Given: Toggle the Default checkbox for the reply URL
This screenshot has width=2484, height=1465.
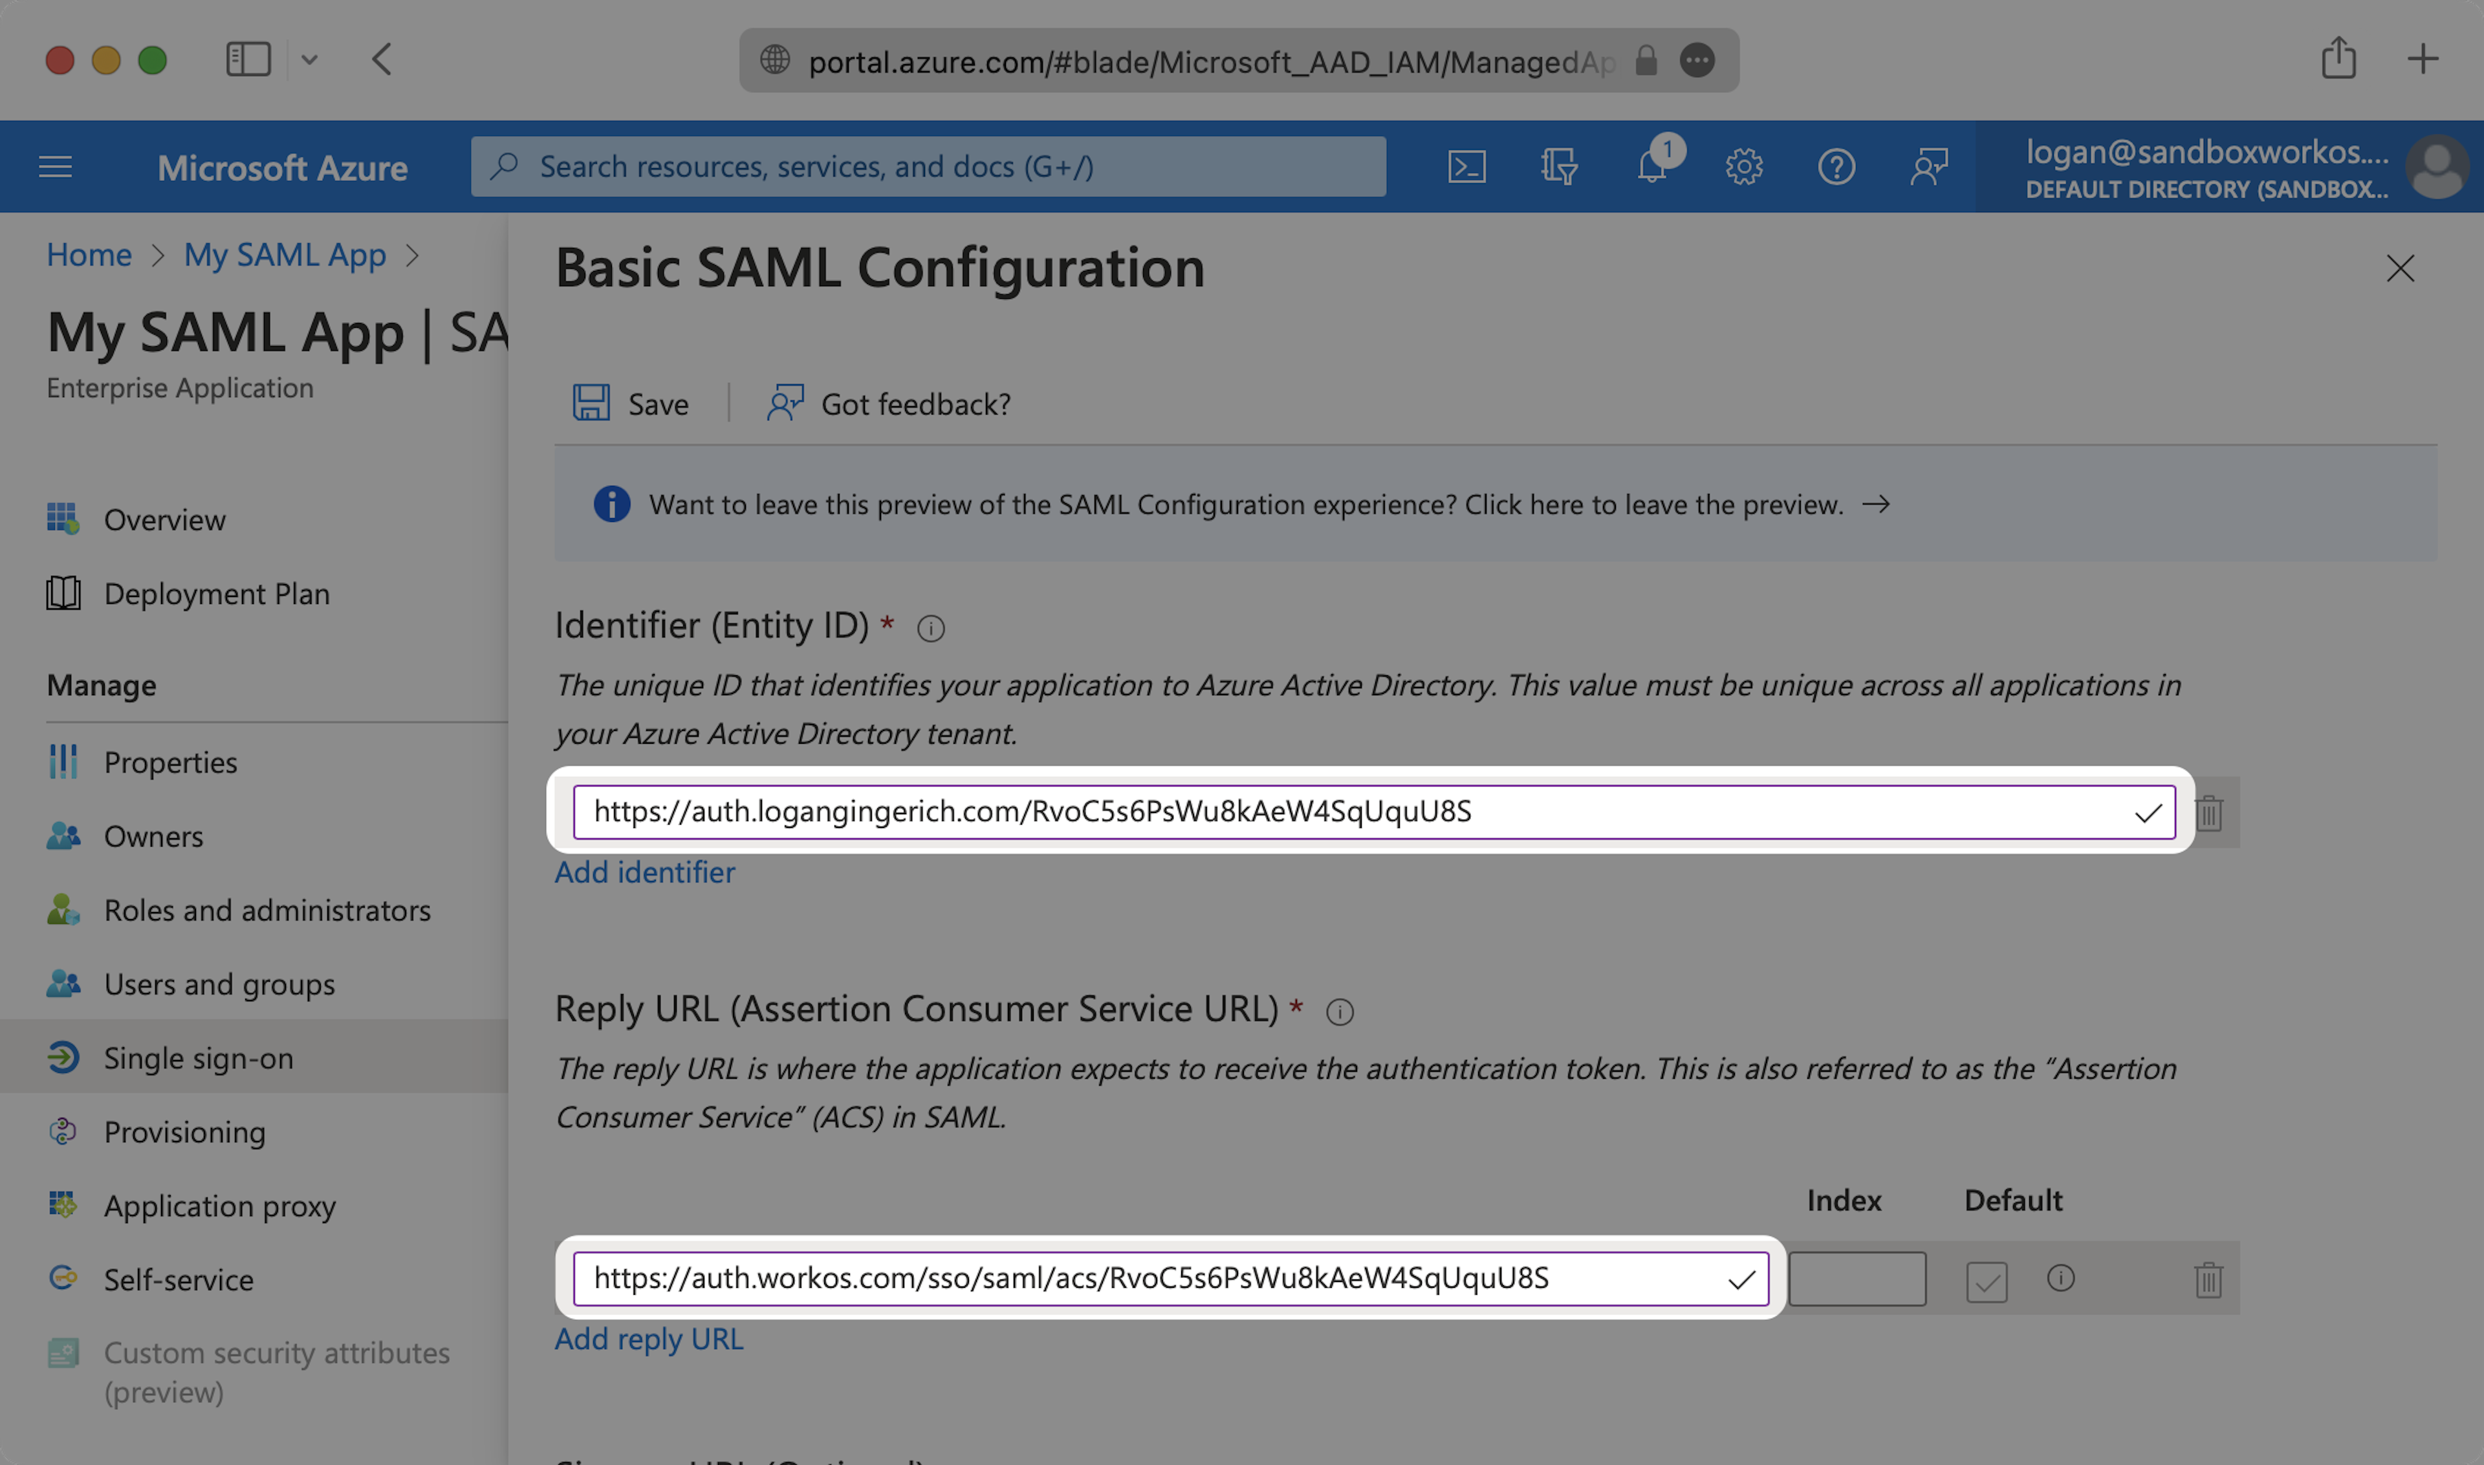Looking at the screenshot, I should 1987,1283.
